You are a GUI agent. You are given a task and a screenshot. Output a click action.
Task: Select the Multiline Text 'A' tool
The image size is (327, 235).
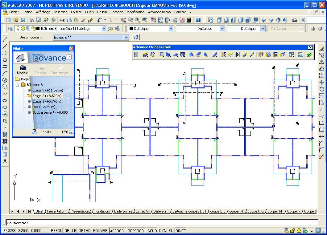(5, 161)
